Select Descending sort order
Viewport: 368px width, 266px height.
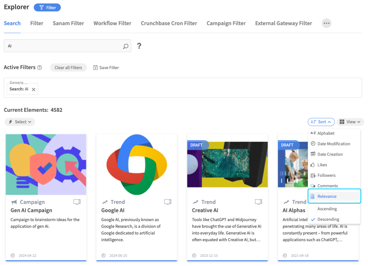[x=328, y=219]
